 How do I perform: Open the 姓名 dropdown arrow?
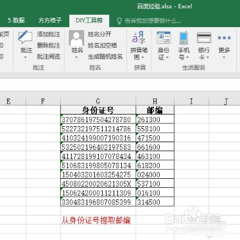tap(76, 57)
